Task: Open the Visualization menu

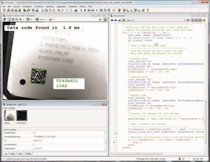Action: click(27, 7)
